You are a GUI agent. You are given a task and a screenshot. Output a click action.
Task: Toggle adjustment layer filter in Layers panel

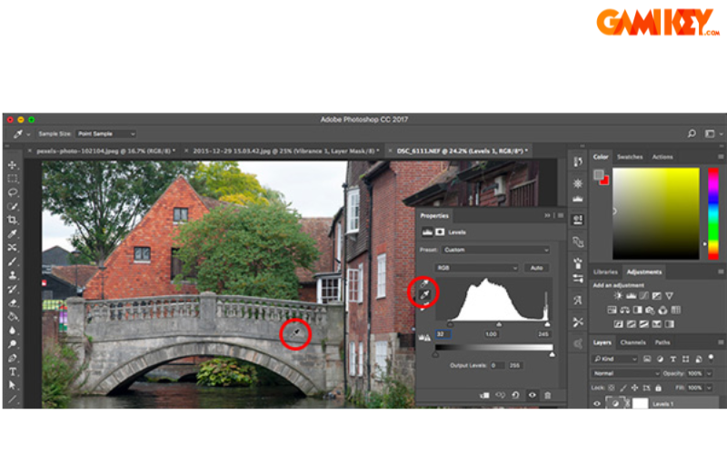click(x=661, y=359)
